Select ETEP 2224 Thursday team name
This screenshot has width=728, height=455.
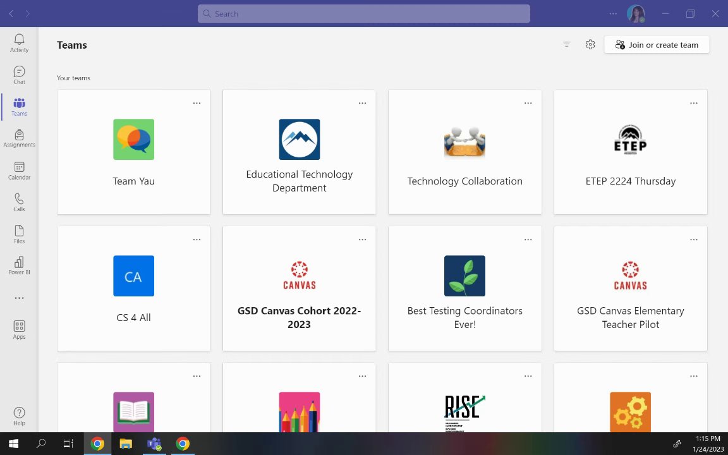coord(631,181)
